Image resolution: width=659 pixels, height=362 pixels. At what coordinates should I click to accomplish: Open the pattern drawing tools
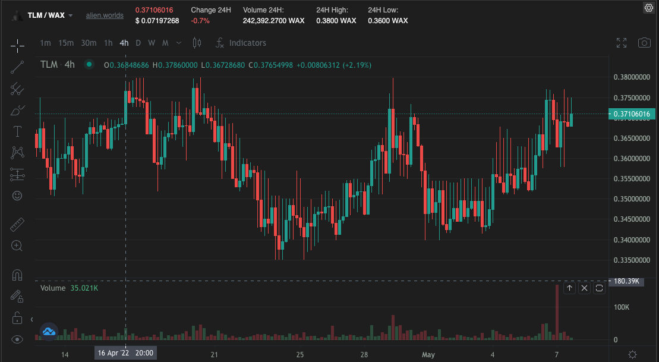17,153
